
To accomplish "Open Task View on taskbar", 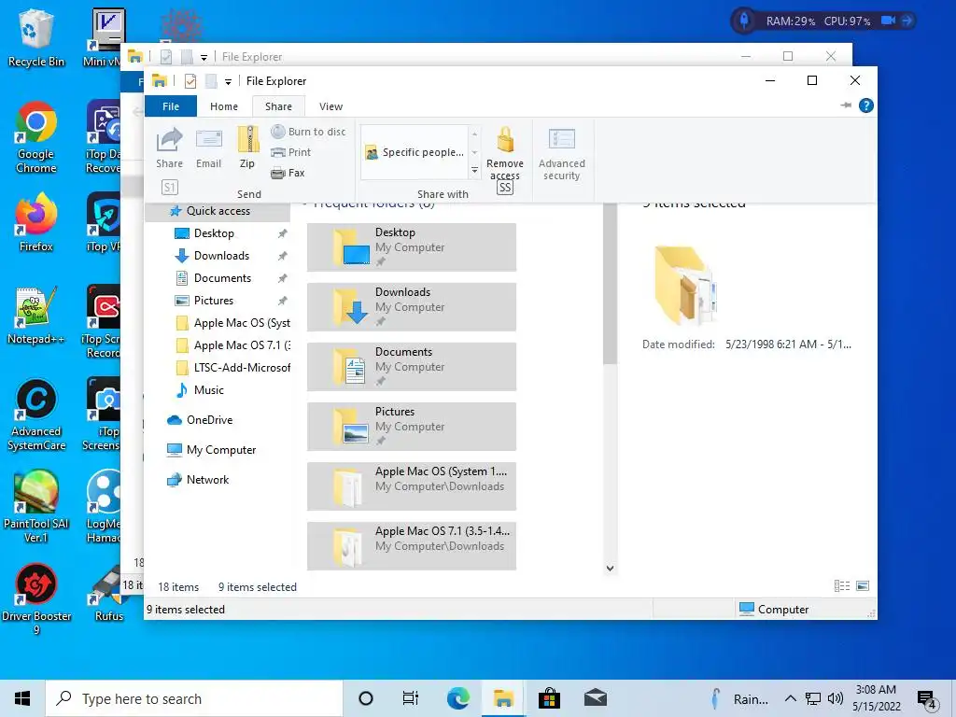I will (411, 698).
